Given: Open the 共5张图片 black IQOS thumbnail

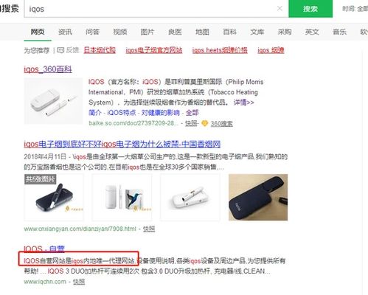Looking at the screenshot, I should click(54, 198).
